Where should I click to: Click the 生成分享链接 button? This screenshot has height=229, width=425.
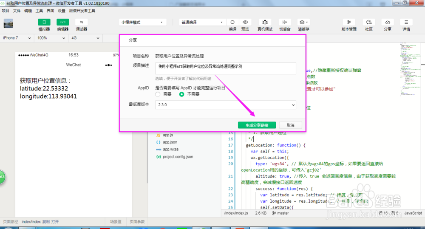click(x=257, y=125)
